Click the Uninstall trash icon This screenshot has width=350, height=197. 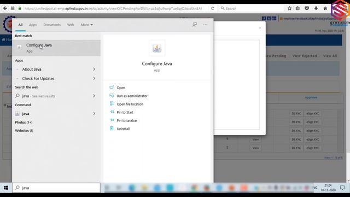click(112, 129)
